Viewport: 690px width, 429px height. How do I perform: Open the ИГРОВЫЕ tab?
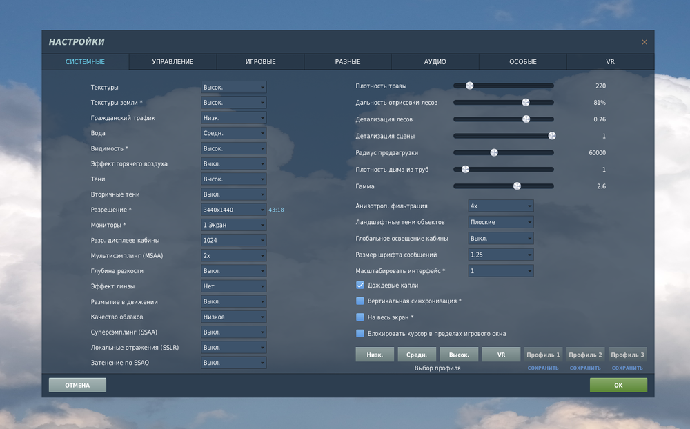(261, 61)
